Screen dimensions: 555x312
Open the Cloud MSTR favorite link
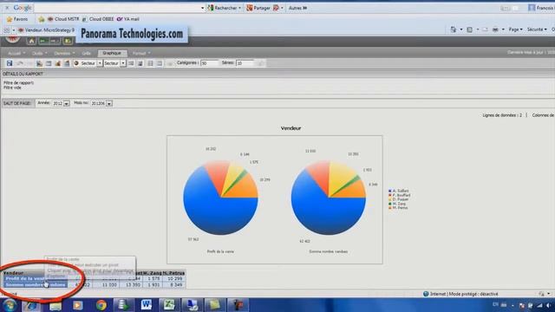click(x=63, y=19)
